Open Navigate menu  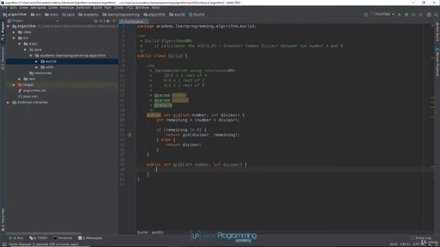coord(38,8)
